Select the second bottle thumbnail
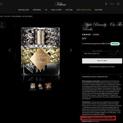This screenshot has width=123, height=123. click(40, 86)
